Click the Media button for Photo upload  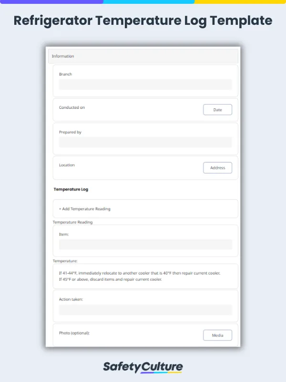tap(217, 335)
